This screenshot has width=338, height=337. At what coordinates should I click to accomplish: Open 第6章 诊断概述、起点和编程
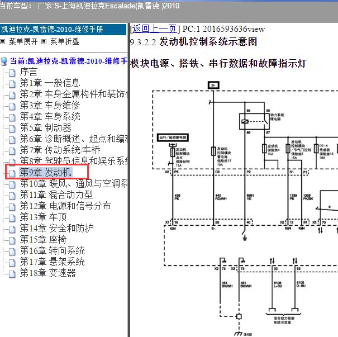tap(74, 139)
